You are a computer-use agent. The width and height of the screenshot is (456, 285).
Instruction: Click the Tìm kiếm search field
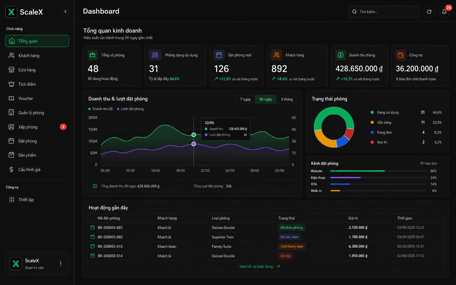click(x=384, y=12)
